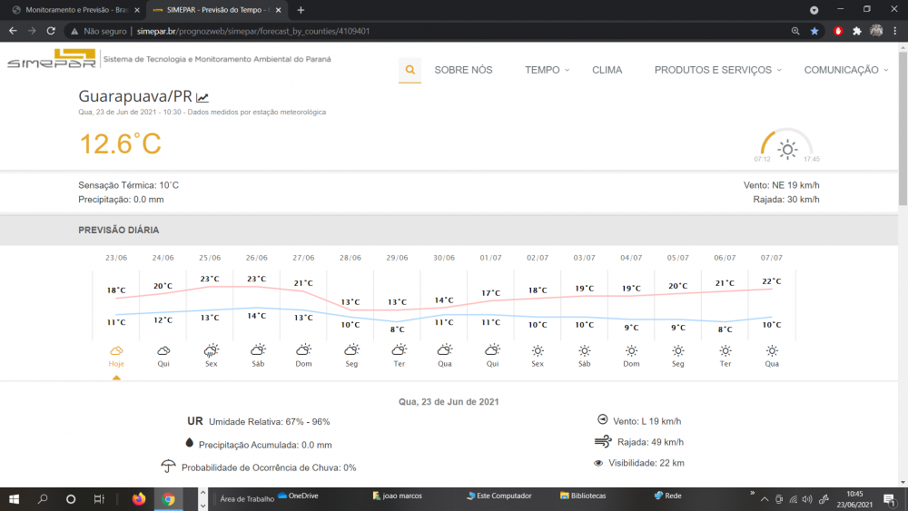Expand the TEMPO dropdown menu
908x511 pixels.
[547, 70]
